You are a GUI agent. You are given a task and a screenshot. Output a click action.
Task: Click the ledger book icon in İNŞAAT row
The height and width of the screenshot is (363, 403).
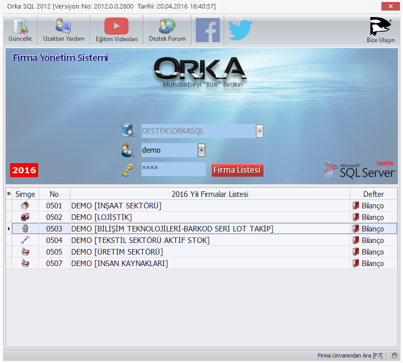tap(356, 206)
